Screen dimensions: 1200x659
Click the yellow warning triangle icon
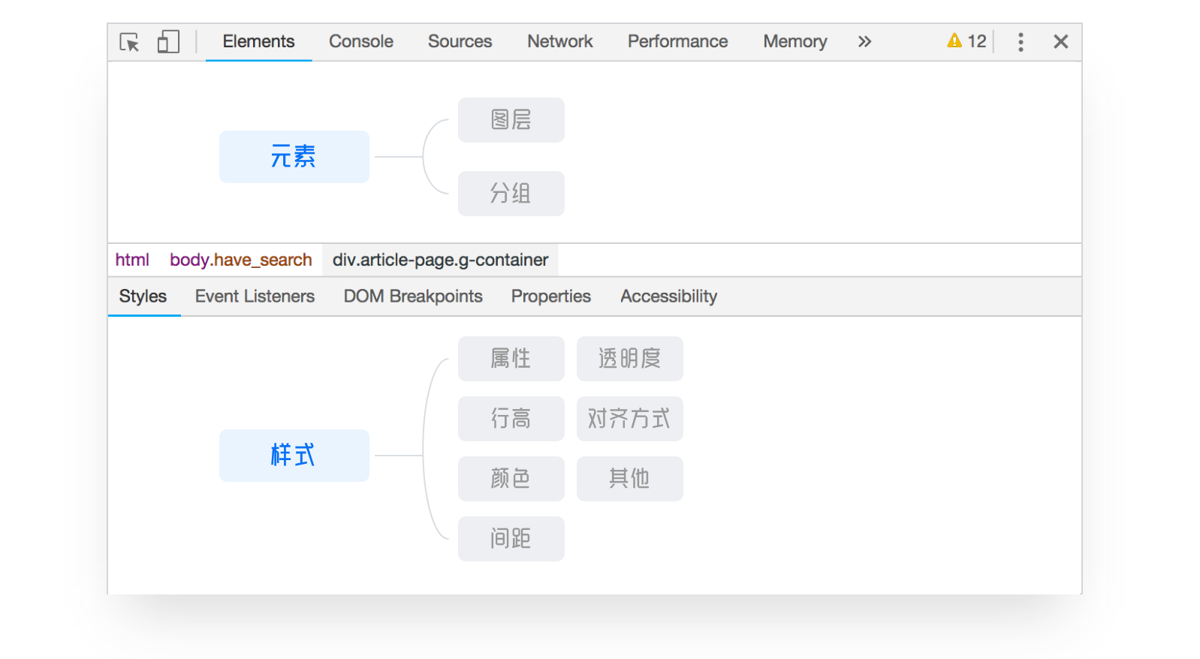(954, 41)
